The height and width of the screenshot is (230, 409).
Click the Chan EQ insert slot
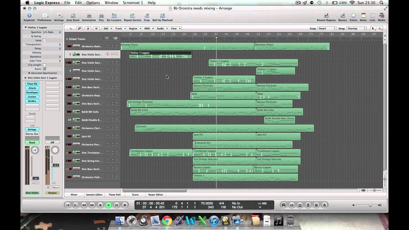(32, 84)
